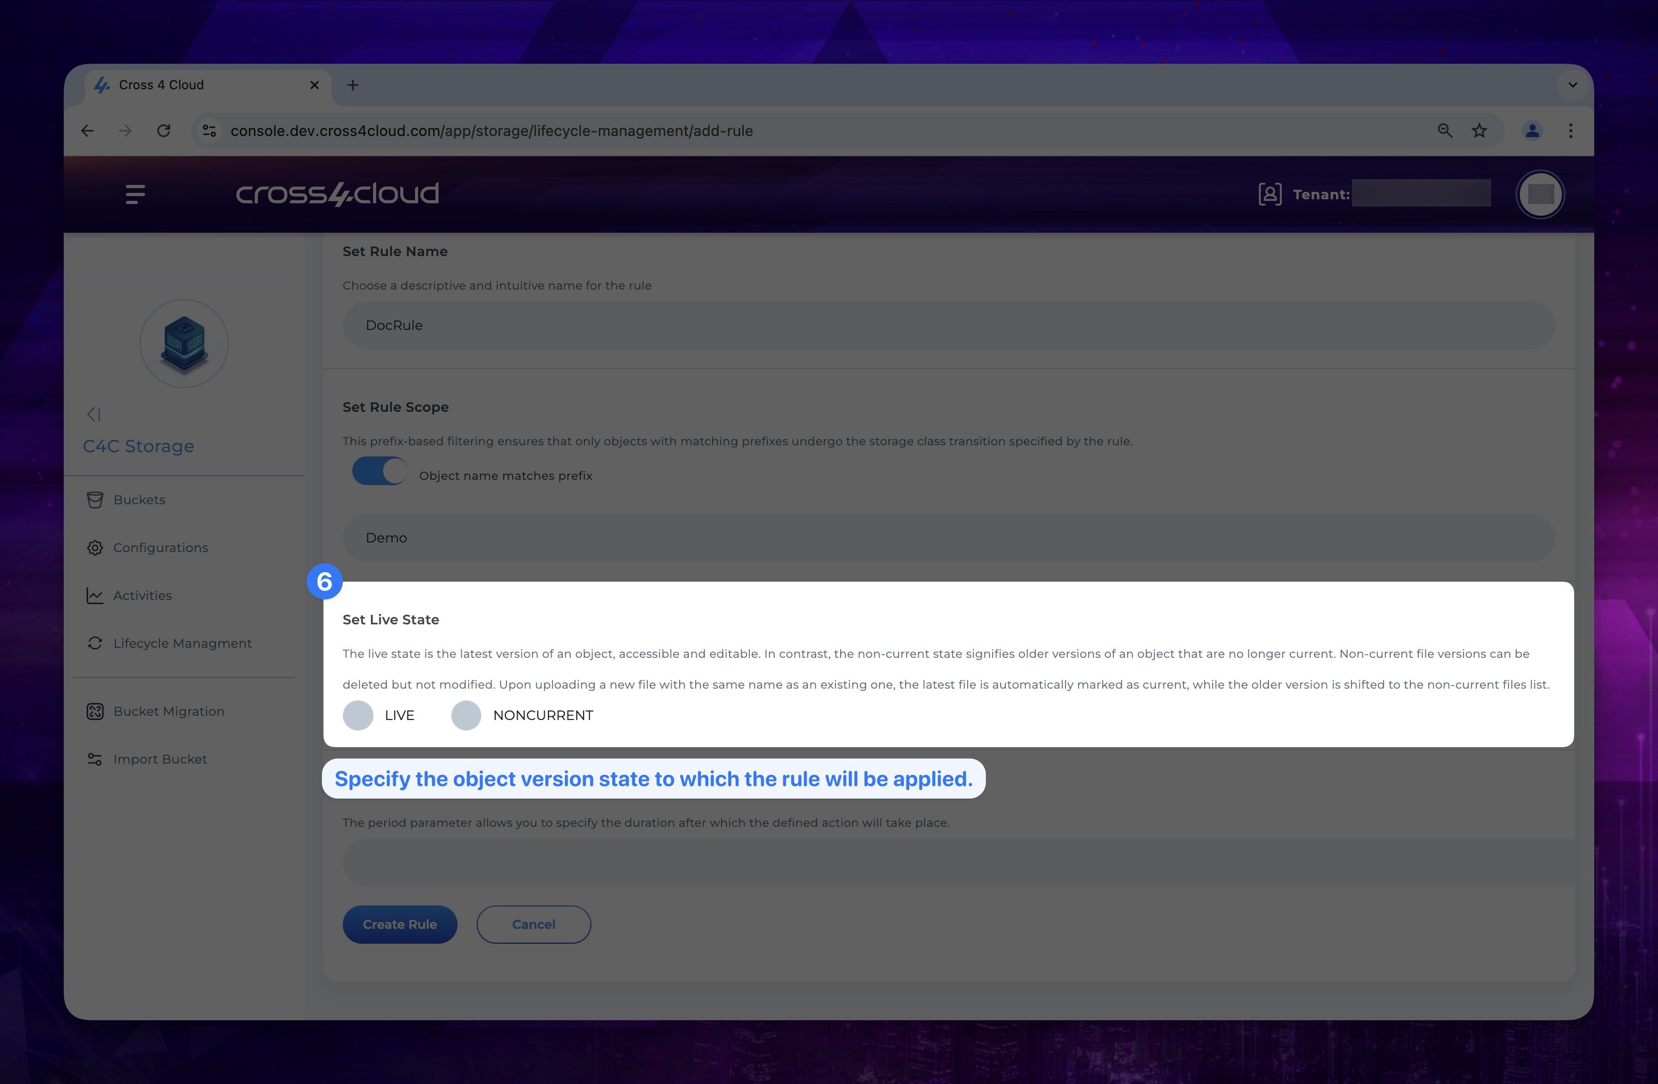Open the Activities panel
The height and width of the screenshot is (1084, 1658).
pyautogui.click(x=141, y=595)
